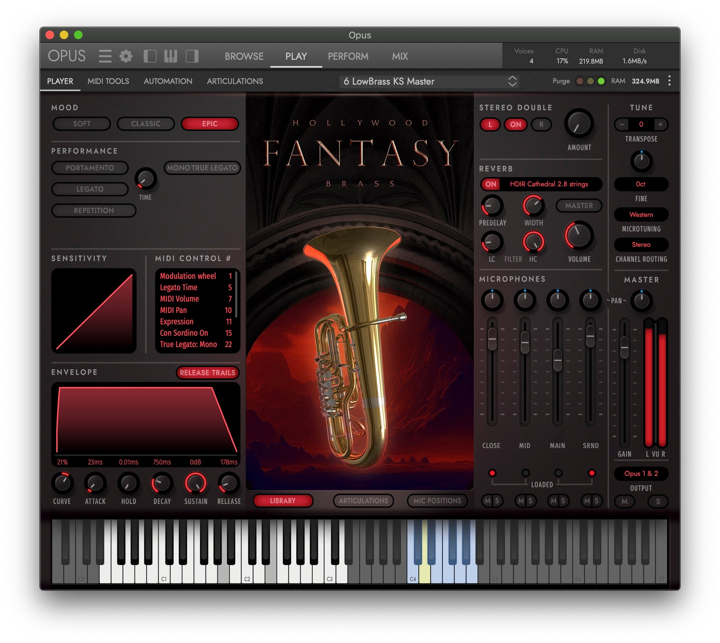Toggle the keyboard display icon in toolbar

170,56
